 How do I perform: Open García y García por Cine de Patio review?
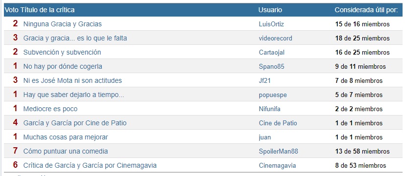[x=75, y=123]
